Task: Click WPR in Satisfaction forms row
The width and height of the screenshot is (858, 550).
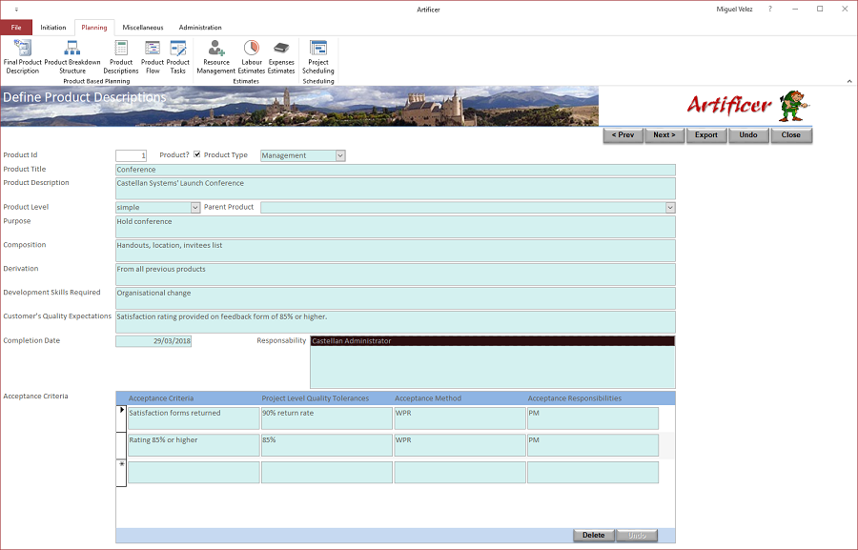Action: tap(460, 418)
